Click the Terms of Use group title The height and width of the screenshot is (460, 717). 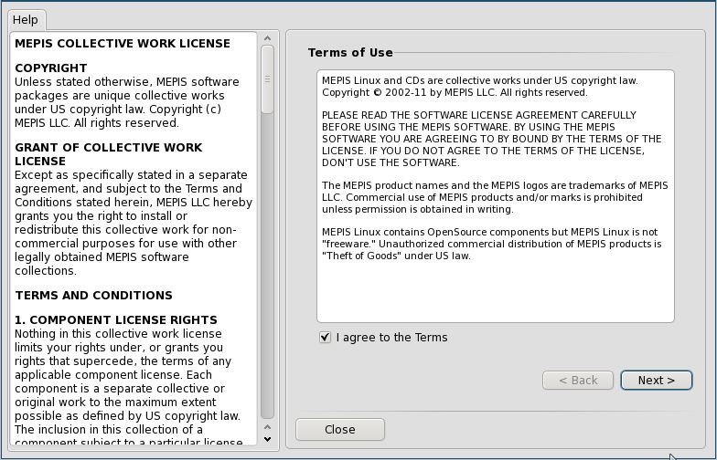350,53
